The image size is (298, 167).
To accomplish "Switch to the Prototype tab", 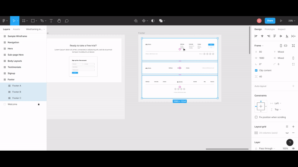I will [x=270, y=29].
